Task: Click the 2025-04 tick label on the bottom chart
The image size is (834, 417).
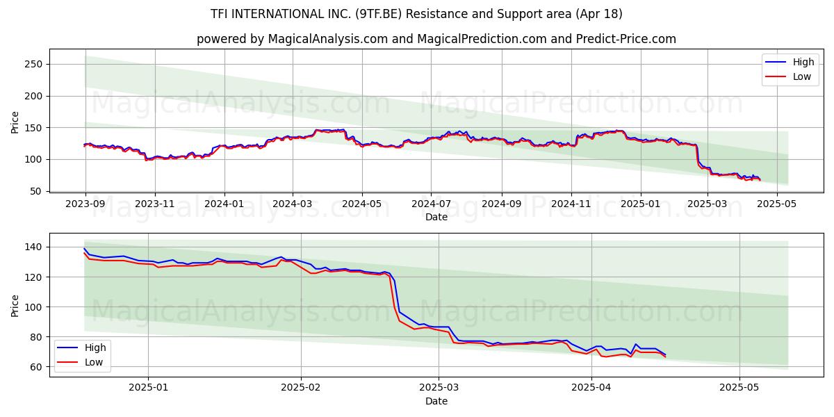Action: click(x=591, y=389)
